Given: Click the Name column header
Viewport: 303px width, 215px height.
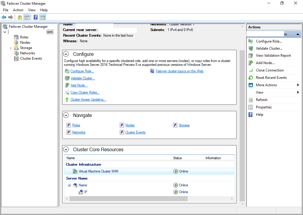Looking at the screenshot, I should point(118,158).
